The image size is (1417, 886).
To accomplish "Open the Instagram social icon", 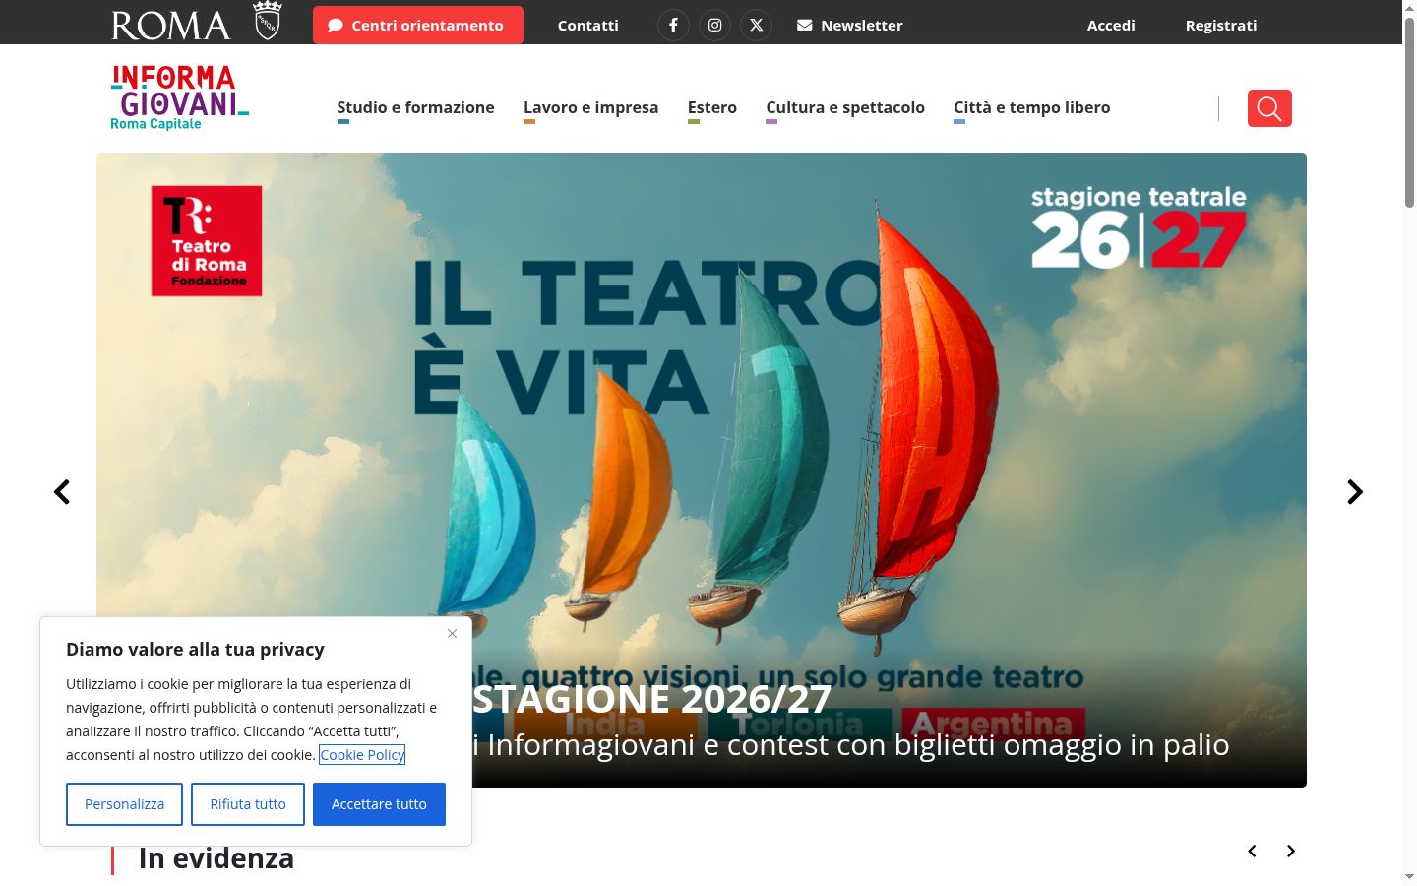I will pyautogui.click(x=715, y=25).
